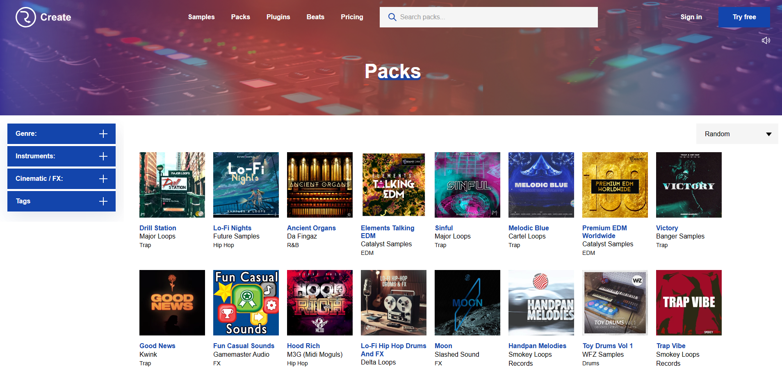Open the Random sort order dropdown
The image size is (782, 369).
737,134
